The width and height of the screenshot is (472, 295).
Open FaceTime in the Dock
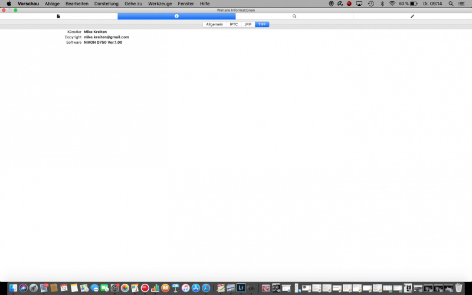(104, 288)
